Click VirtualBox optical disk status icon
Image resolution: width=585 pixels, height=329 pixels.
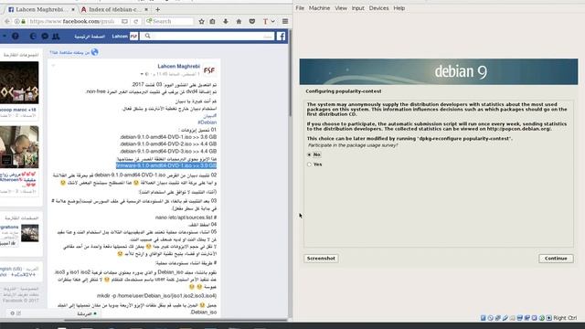(x=491, y=318)
